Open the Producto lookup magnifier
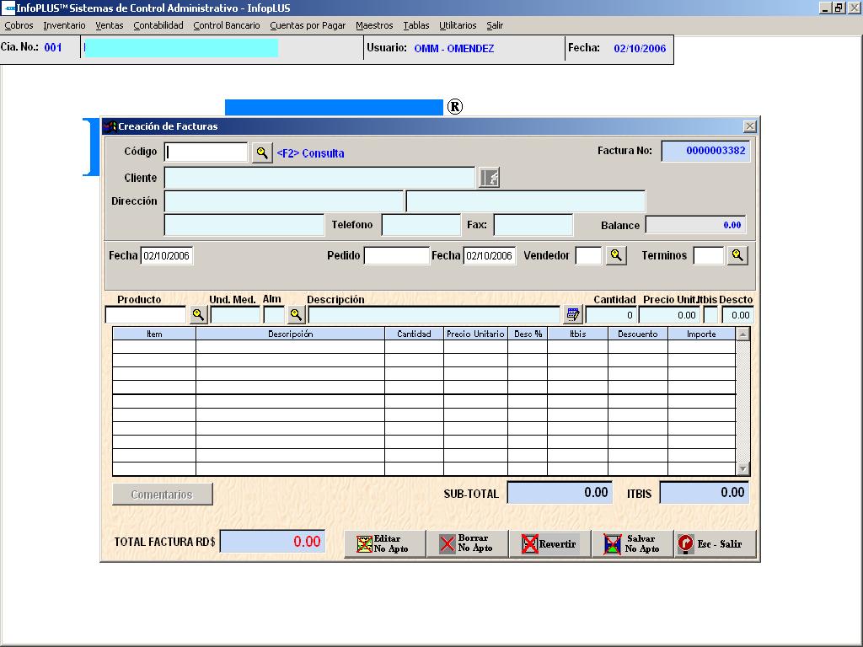863x647 pixels. coord(198,315)
